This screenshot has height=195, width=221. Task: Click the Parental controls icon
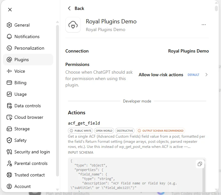pyautogui.click(x=9, y=163)
